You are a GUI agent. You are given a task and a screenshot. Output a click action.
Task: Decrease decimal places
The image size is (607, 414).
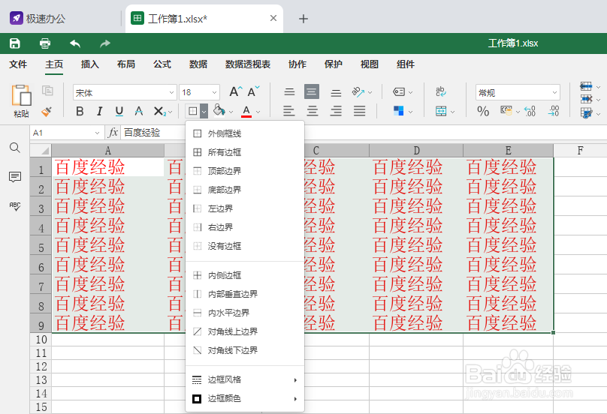point(554,111)
